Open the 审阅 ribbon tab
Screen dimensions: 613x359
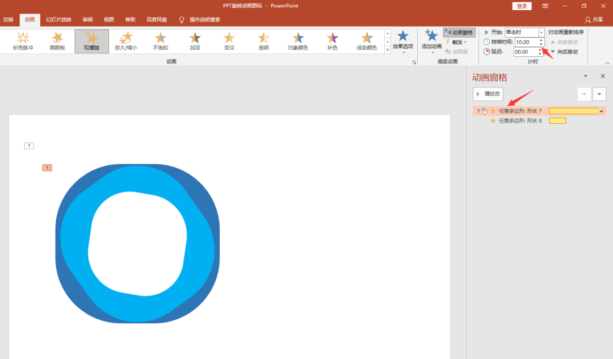click(x=87, y=19)
